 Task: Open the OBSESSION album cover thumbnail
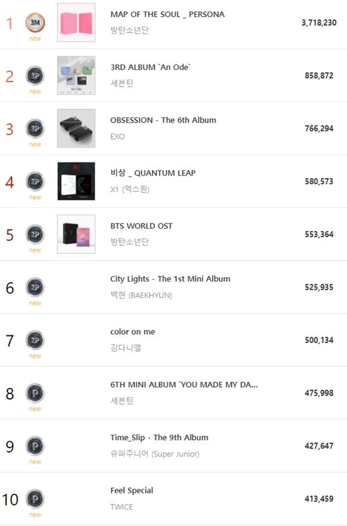point(76,128)
